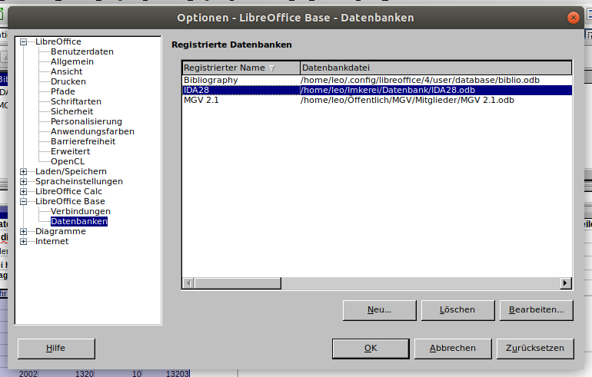Open the Erweitert page

[x=70, y=151]
